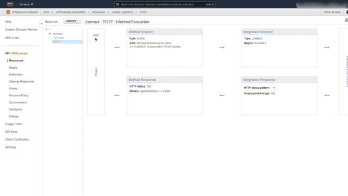Click the Output passthrough: Yes text

(260, 94)
